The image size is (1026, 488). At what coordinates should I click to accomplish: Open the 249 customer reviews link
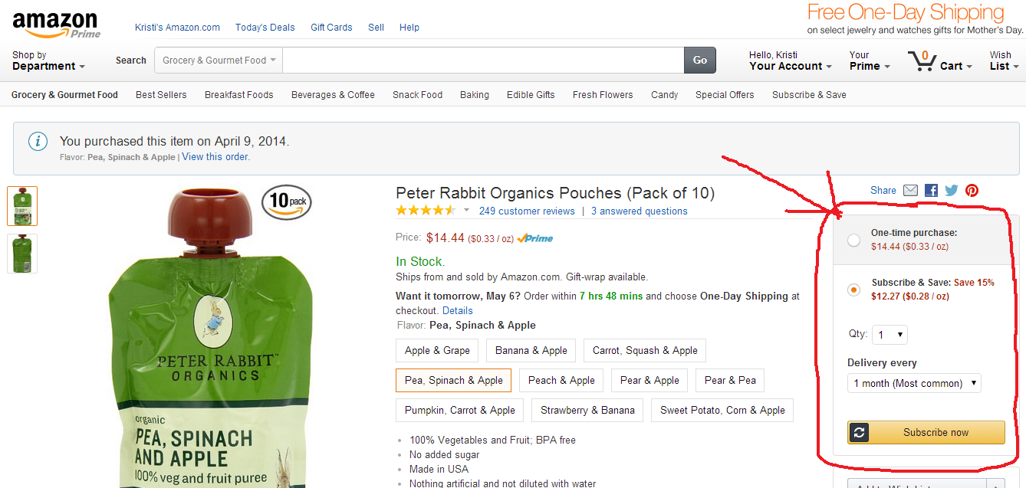[x=527, y=211]
